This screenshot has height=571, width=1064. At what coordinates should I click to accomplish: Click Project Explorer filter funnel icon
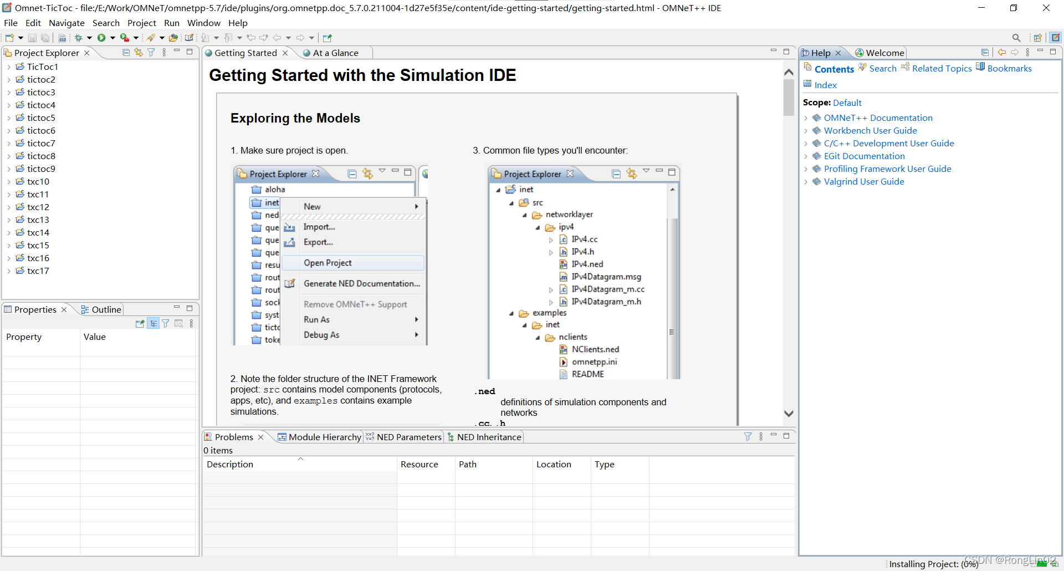151,52
